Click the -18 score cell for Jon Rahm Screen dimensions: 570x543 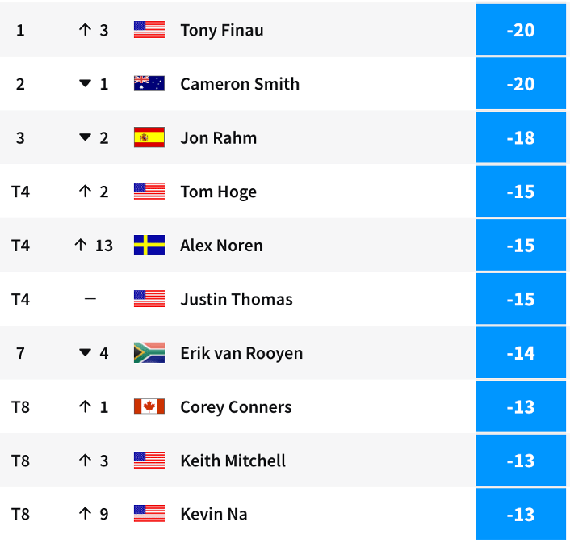coord(520,137)
